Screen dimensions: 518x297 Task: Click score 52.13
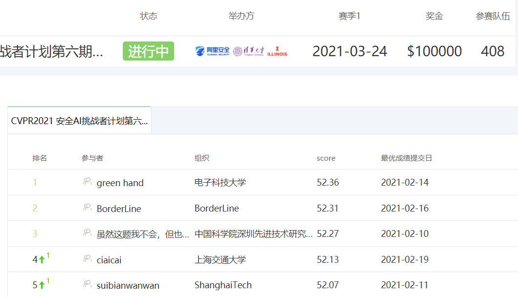pos(328,260)
